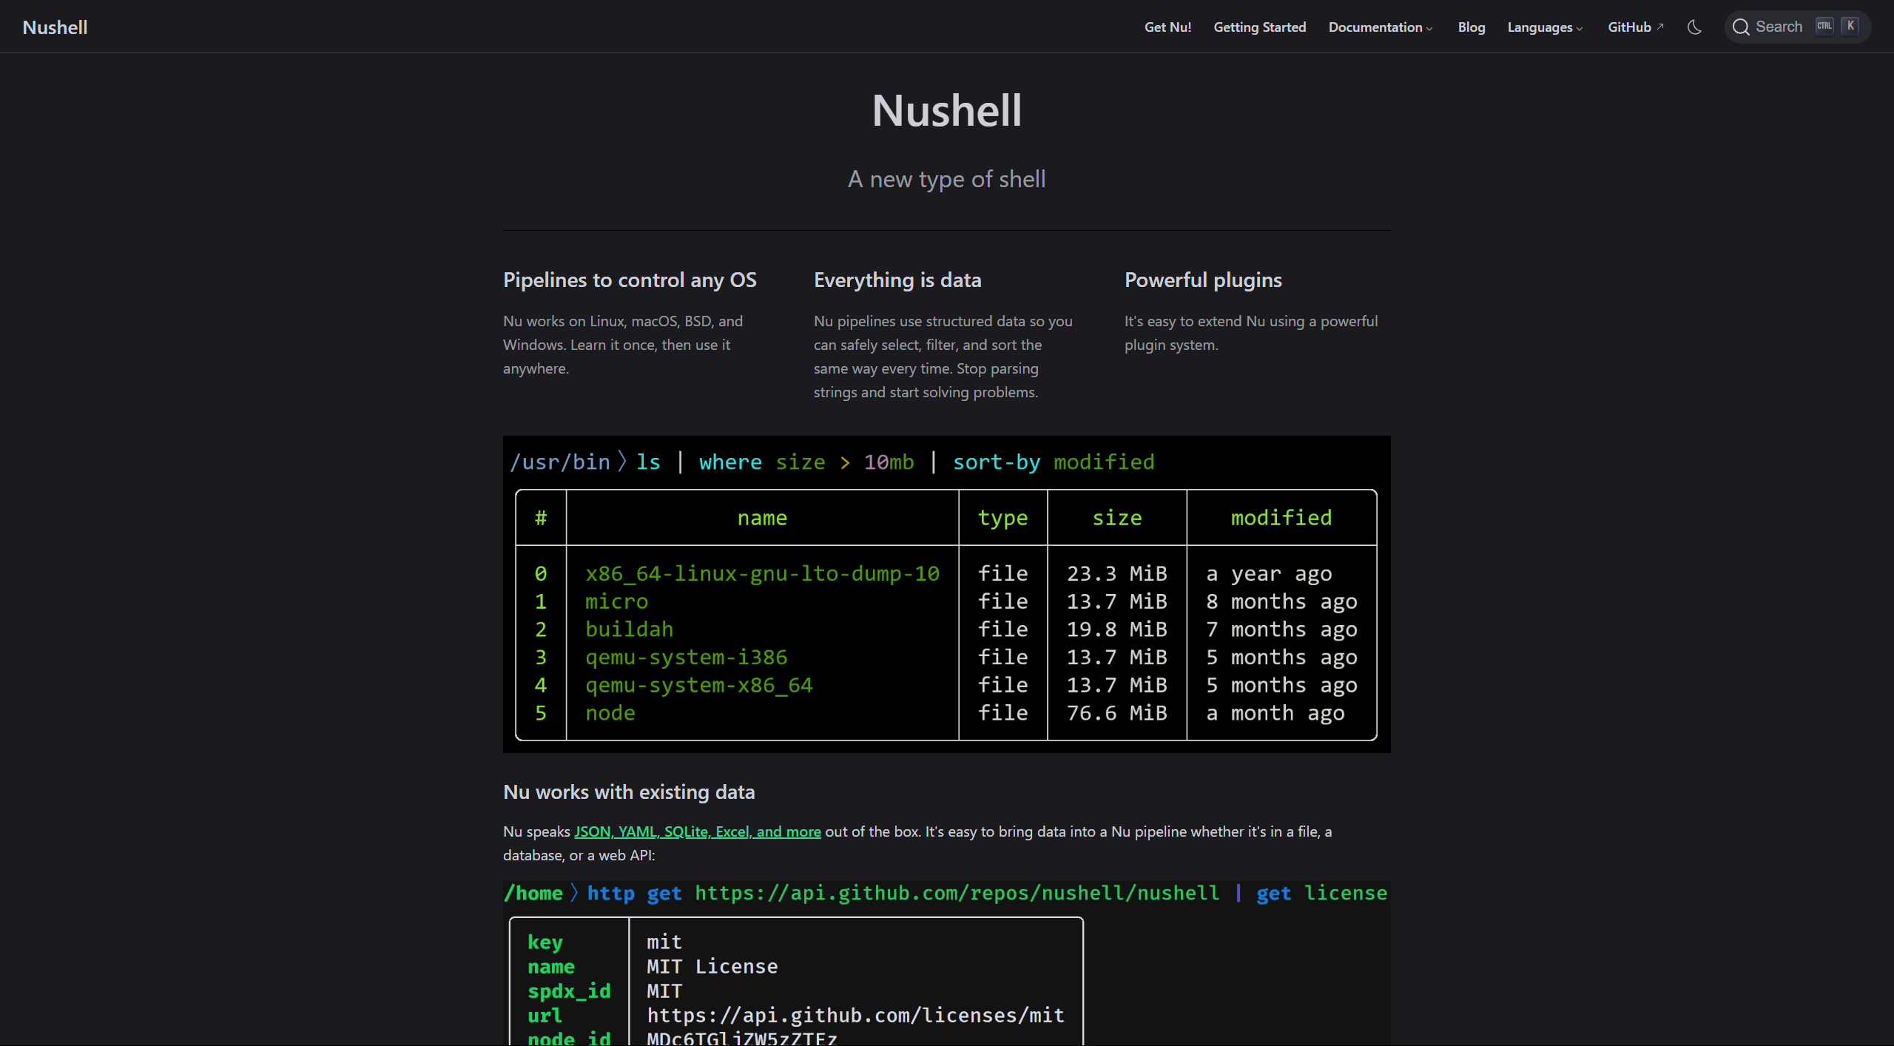The image size is (1894, 1046).
Task: Open the Search box
Action: point(1797,27)
